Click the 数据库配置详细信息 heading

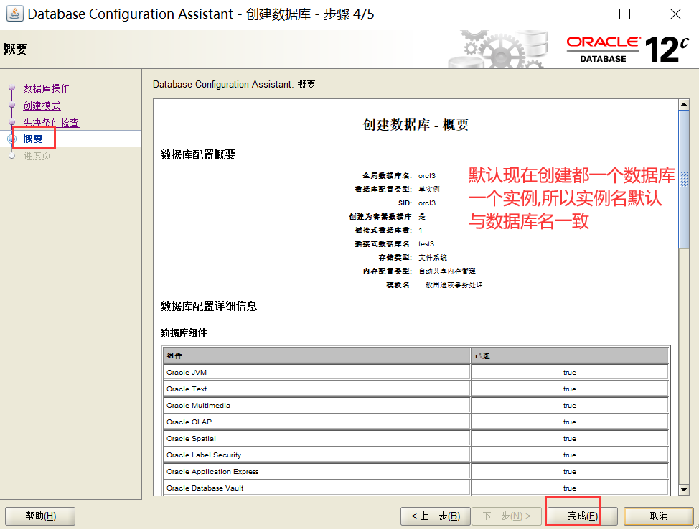209,306
